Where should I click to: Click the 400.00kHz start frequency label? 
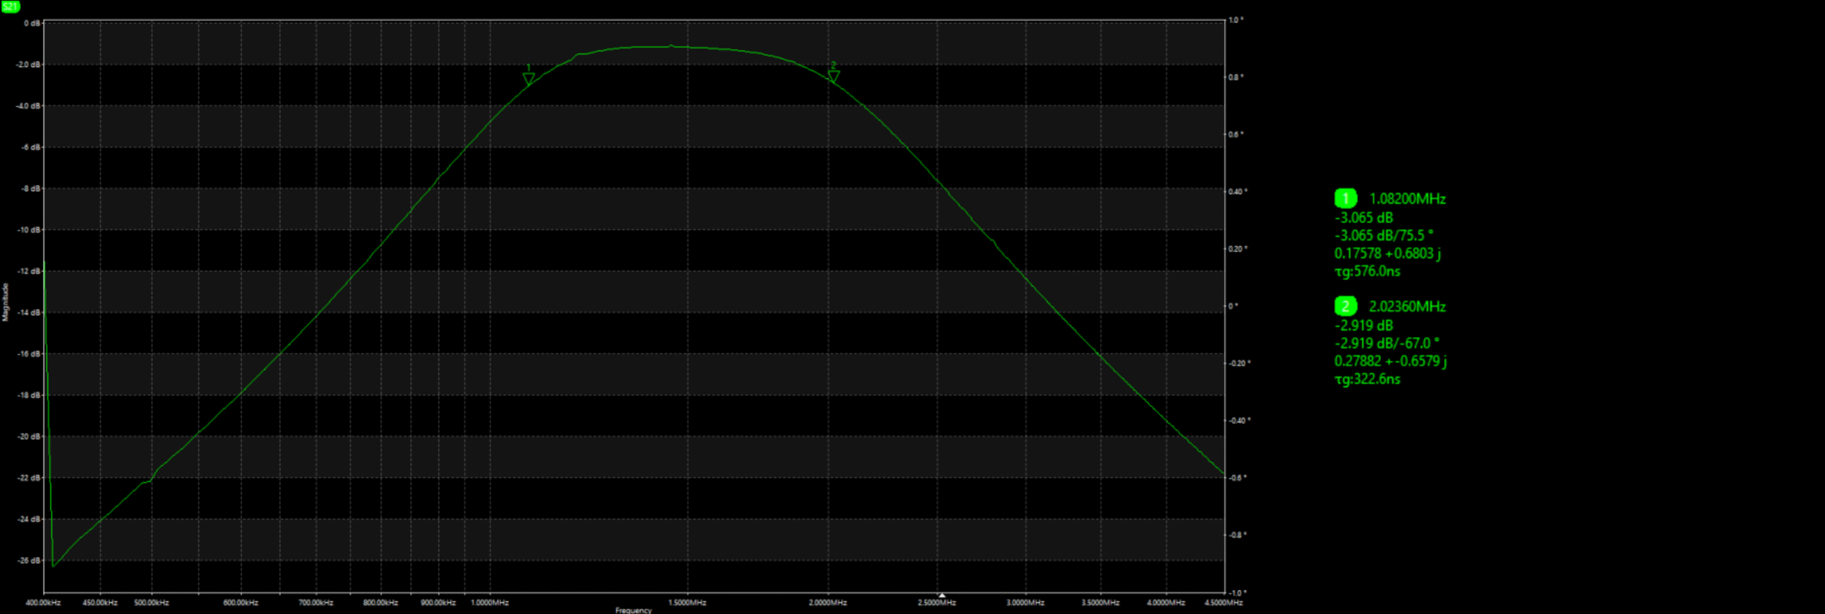click(43, 603)
